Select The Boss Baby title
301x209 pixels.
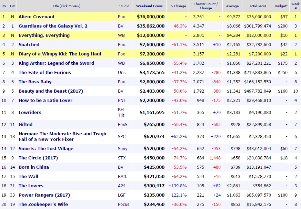click(x=35, y=82)
